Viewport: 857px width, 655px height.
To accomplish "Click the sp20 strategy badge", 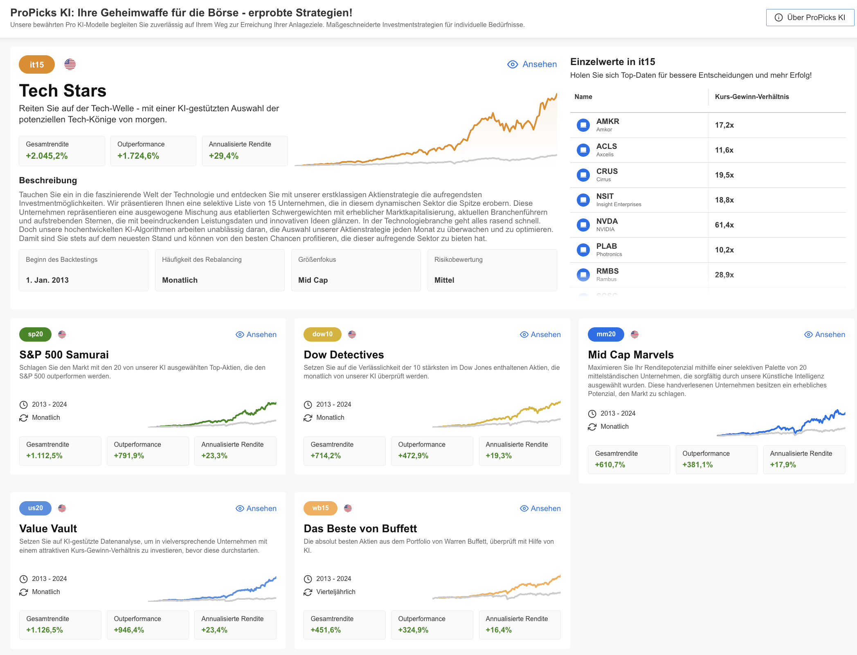I will pos(35,334).
